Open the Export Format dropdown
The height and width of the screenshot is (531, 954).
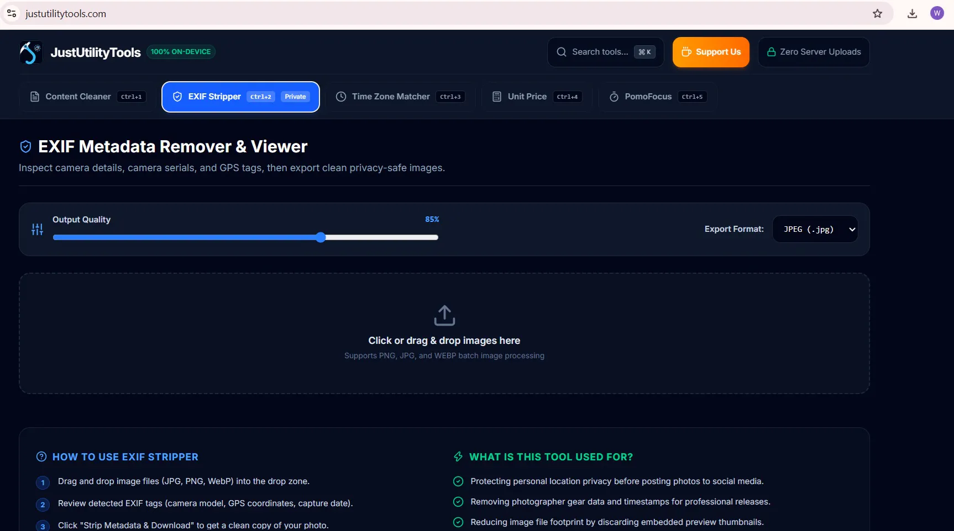(x=815, y=229)
